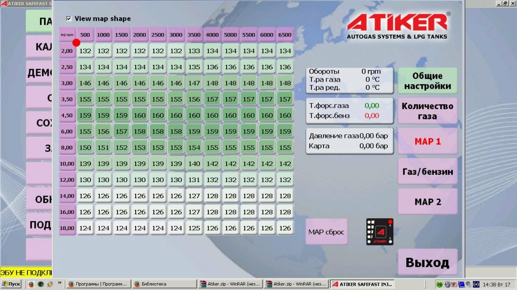Open the Газ/бензин panel
The width and height of the screenshot is (517, 290).
[427, 171]
